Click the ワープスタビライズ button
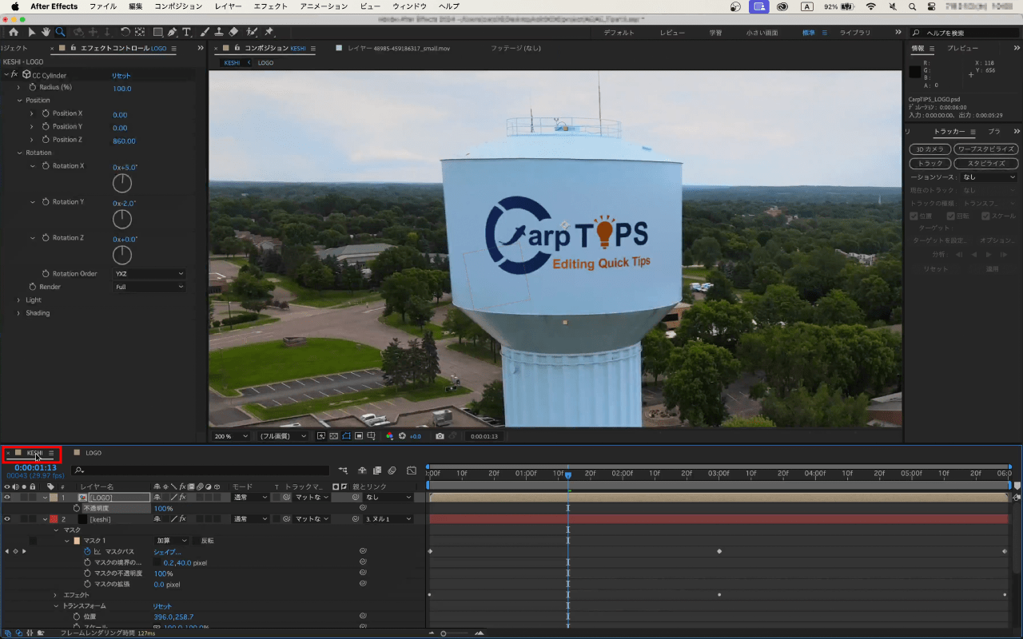Viewport: 1023px width, 639px height. tap(985, 149)
